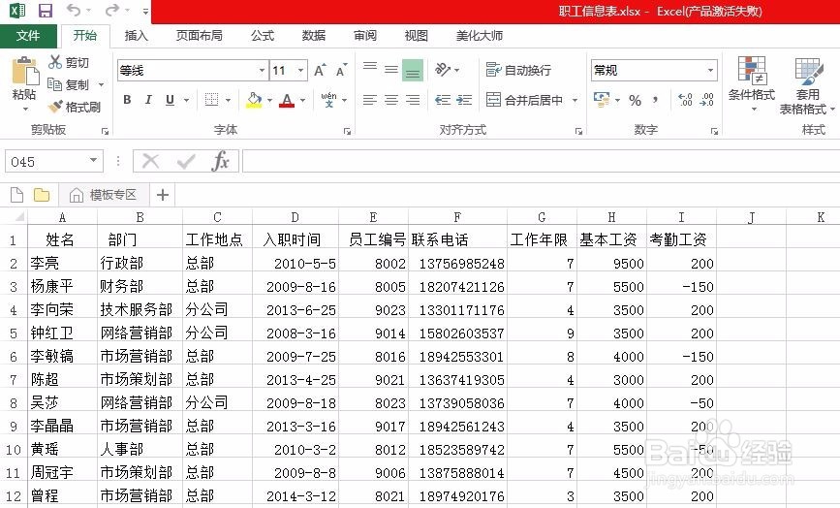This screenshot has width=840, height=508.
Task: Switch to the 插入 tab
Action: [136, 35]
